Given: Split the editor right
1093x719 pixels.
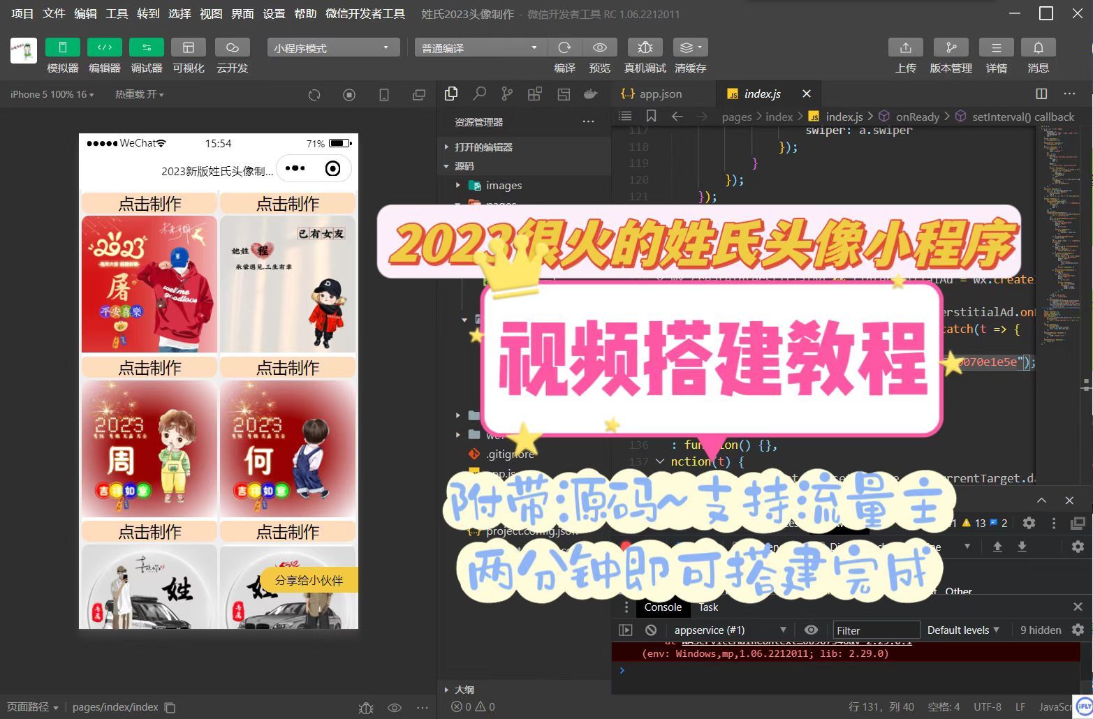Looking at the screenshot, I should (x=1041, y=94).
